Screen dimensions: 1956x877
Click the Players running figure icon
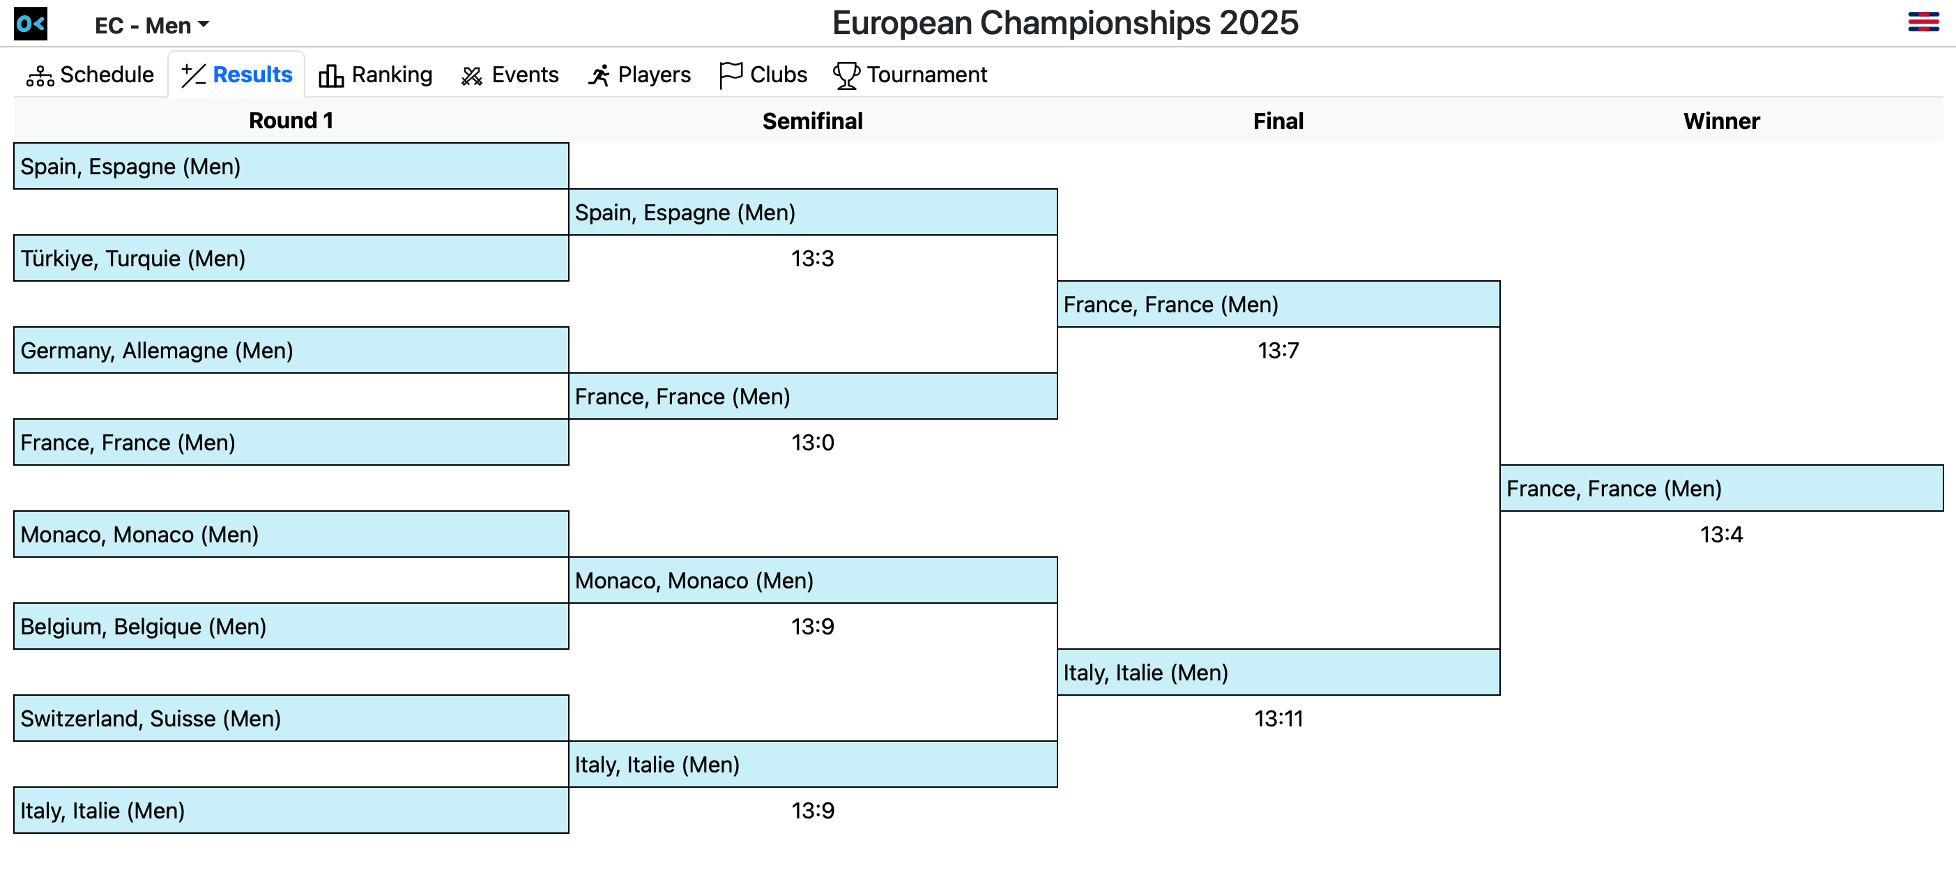click(x=599, y=75)
